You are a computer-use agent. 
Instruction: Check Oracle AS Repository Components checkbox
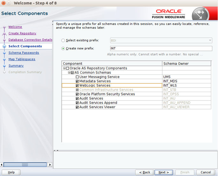[67, 68]
